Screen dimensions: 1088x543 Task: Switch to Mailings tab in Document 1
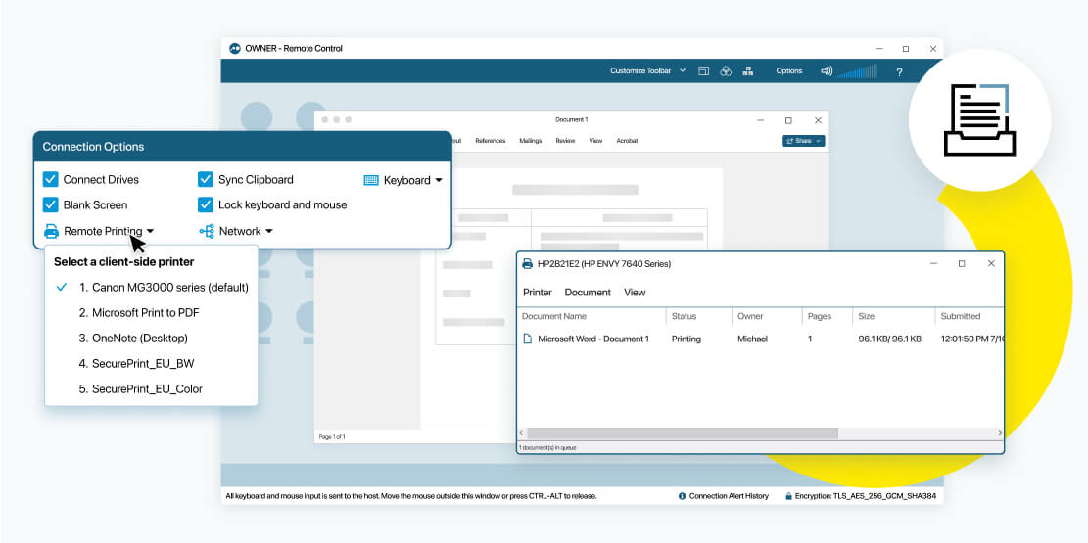(x=530, y=141)
